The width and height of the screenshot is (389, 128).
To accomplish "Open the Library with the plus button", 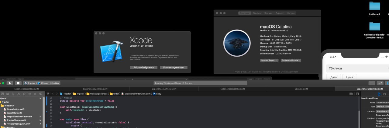I will [x=372, y=83].
